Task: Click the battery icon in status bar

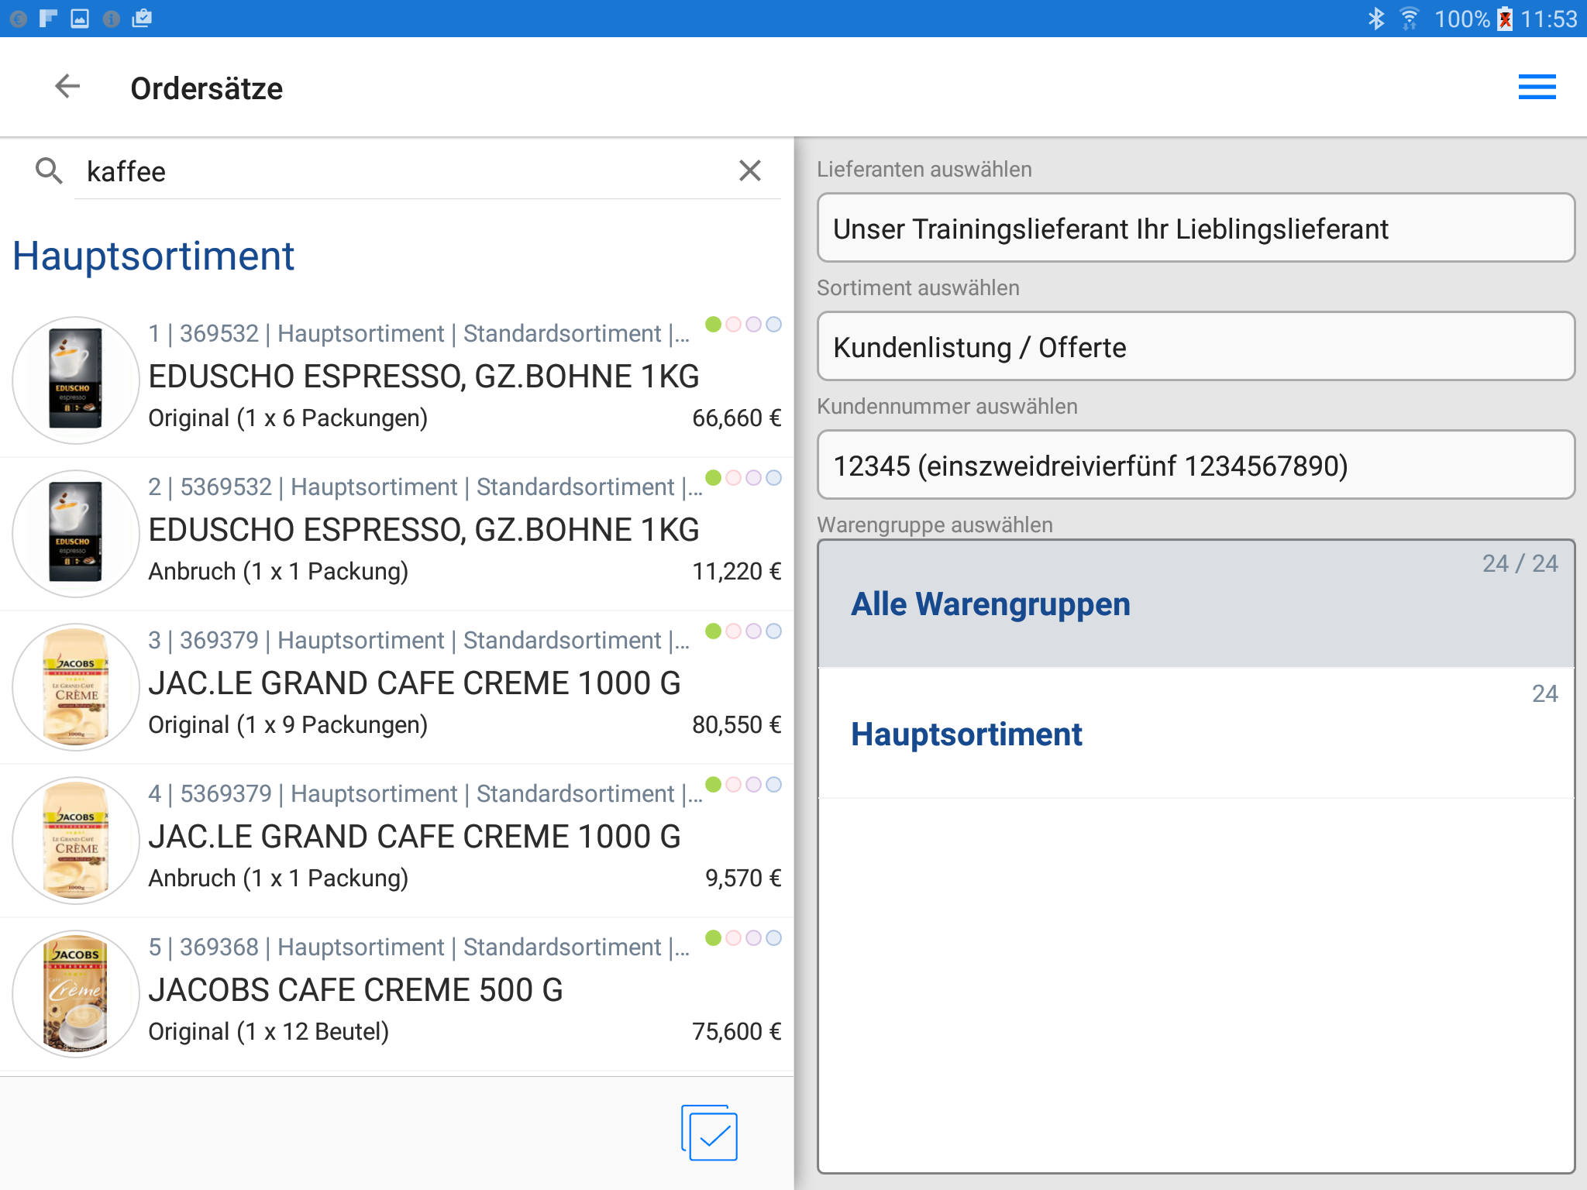Action: point(1505,19)
